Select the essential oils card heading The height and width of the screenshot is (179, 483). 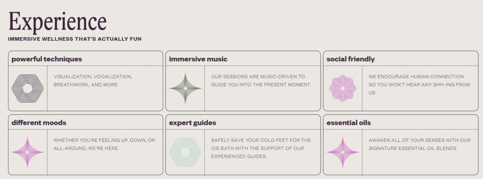pyautogui.click(x=349, y=123)
